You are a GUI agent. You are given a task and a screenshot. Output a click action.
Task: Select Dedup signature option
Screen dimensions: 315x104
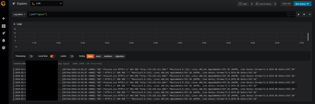click(x=119, y=56)
